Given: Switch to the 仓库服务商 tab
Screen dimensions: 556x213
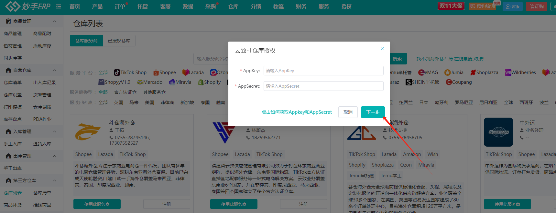Looking at the screenshot, I should (x=86, y=41).
